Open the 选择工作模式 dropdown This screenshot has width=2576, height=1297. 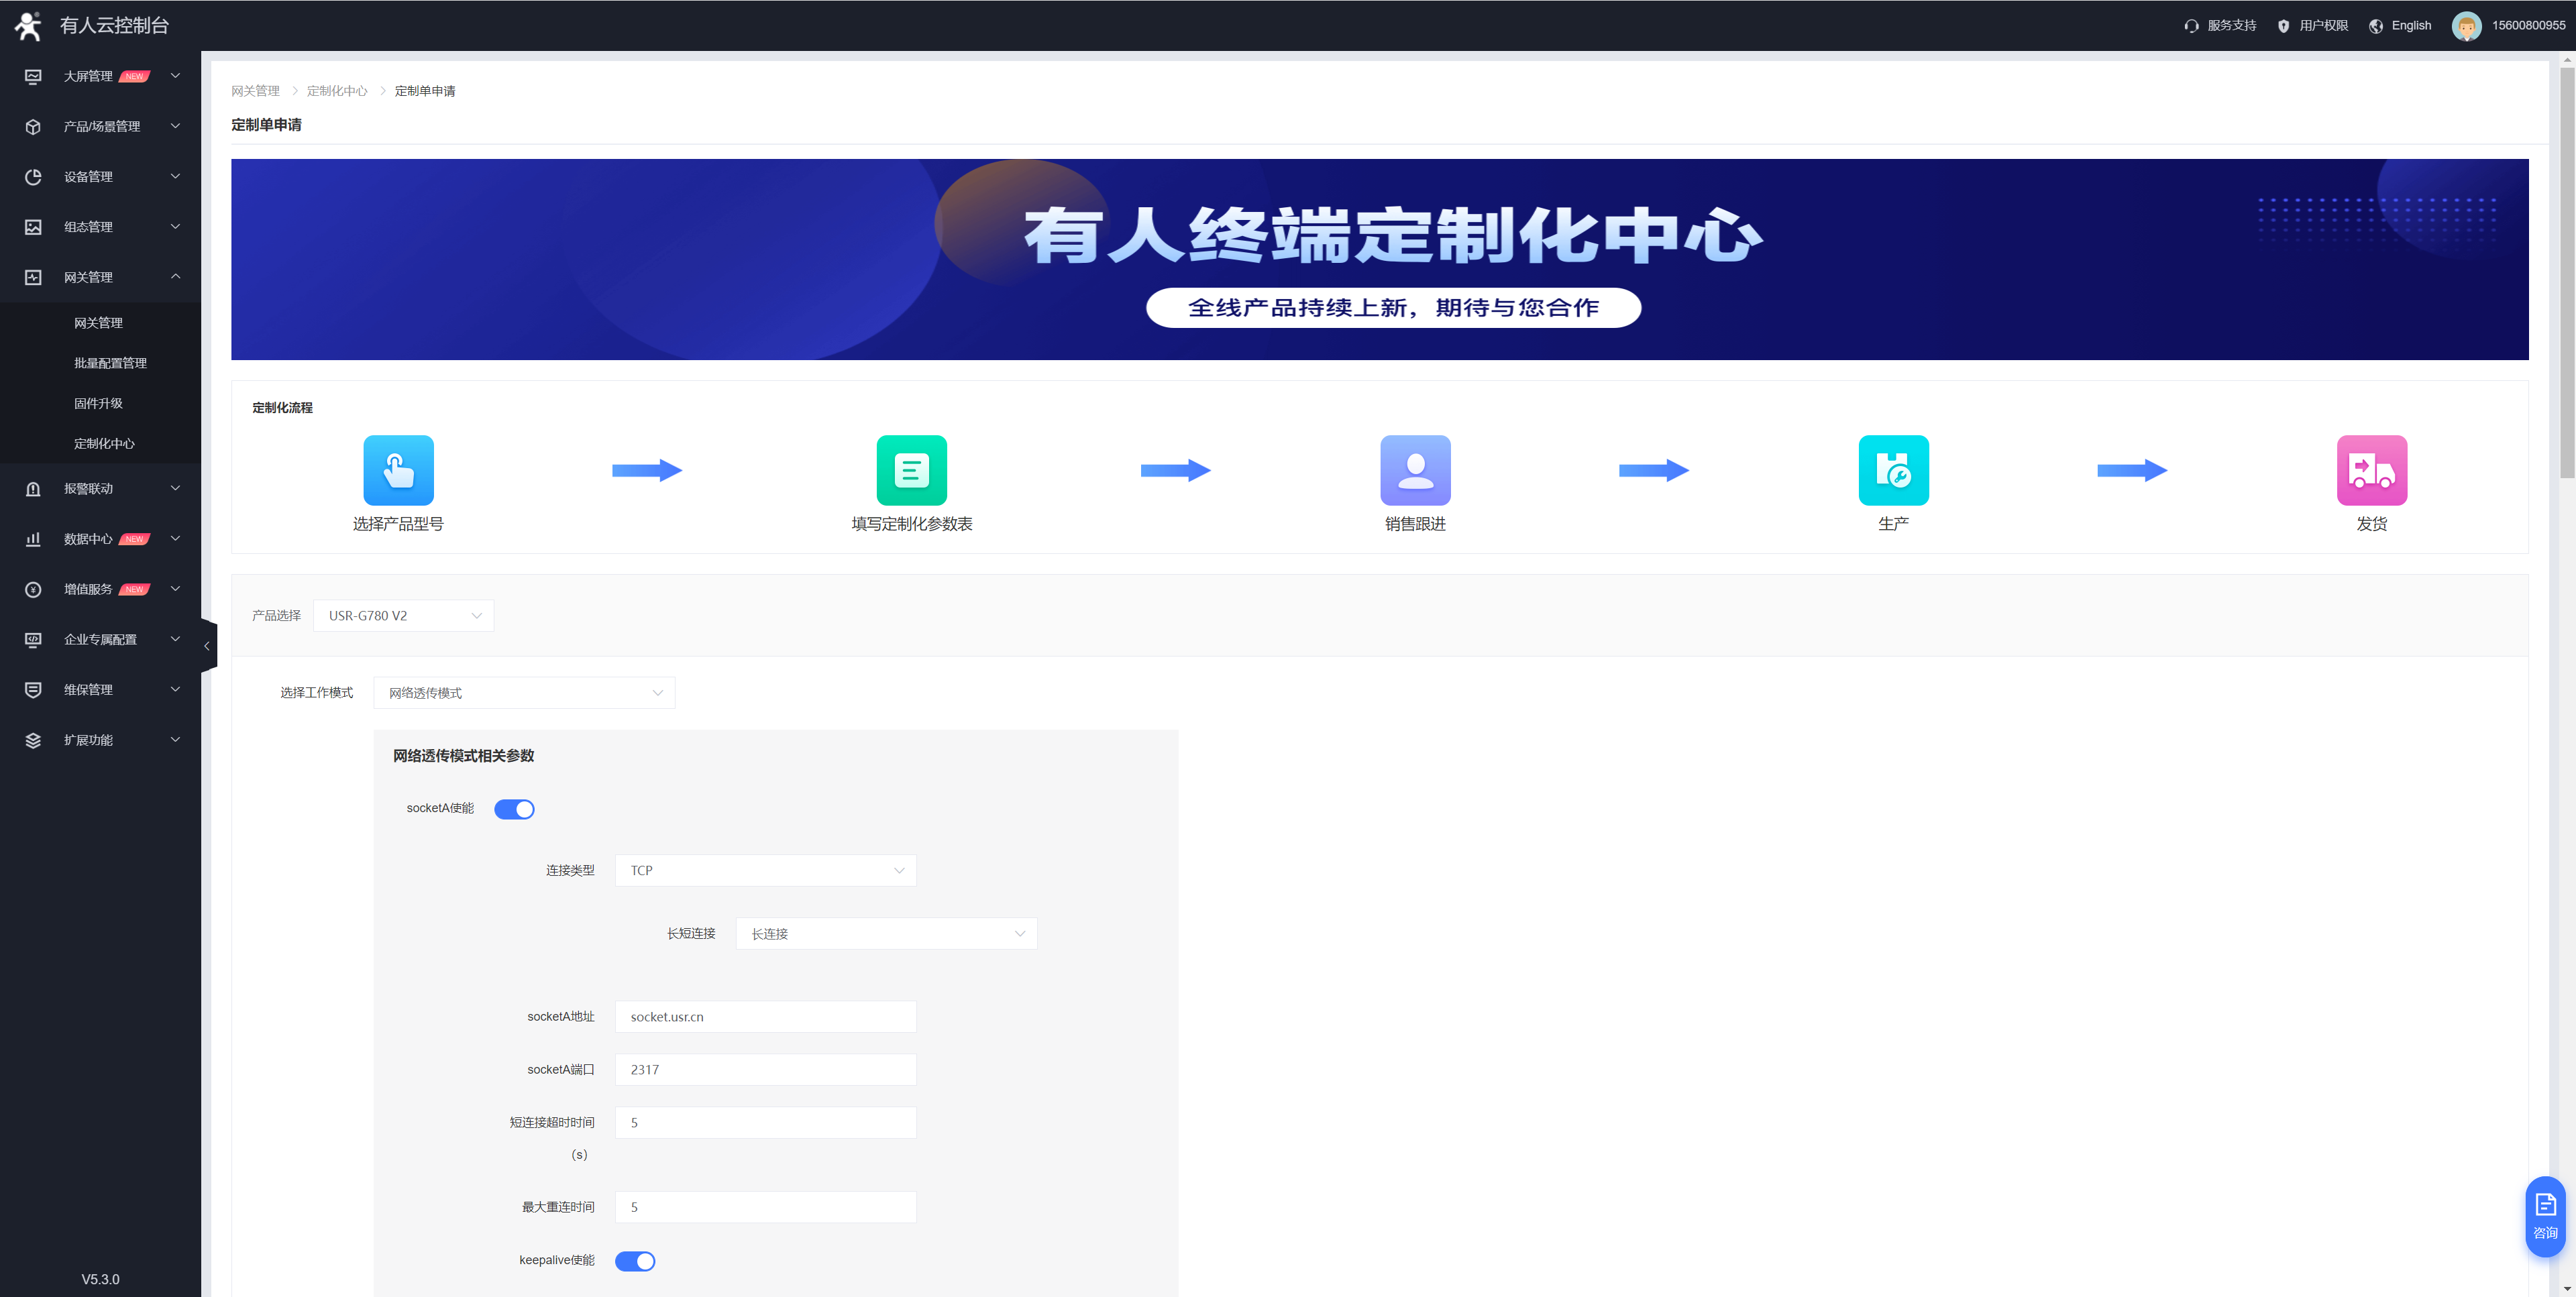click(524, 693)
